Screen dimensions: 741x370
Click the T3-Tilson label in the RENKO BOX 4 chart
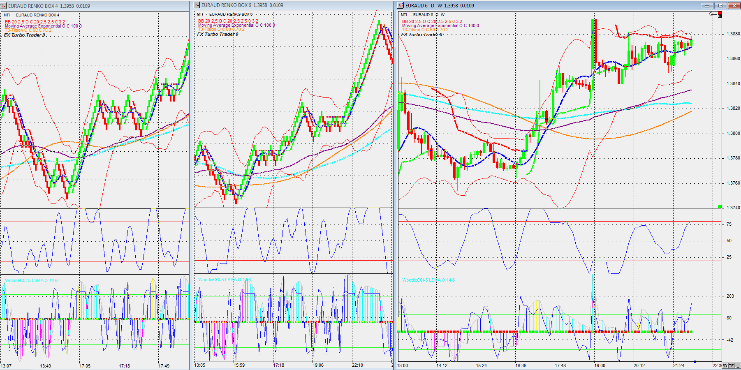[x=28, y=30]
